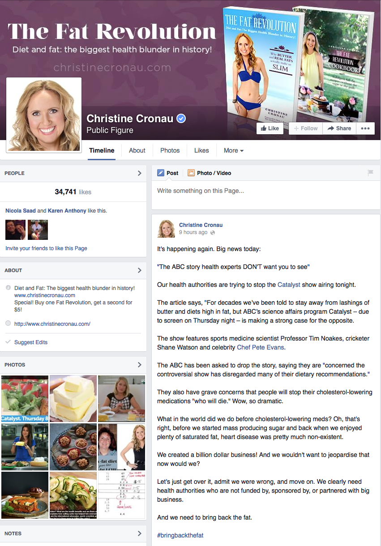The height and width of the screenshot is (546, 381).
Task: Click the Write something on this Page field
Action: click(x=266, y=191)
